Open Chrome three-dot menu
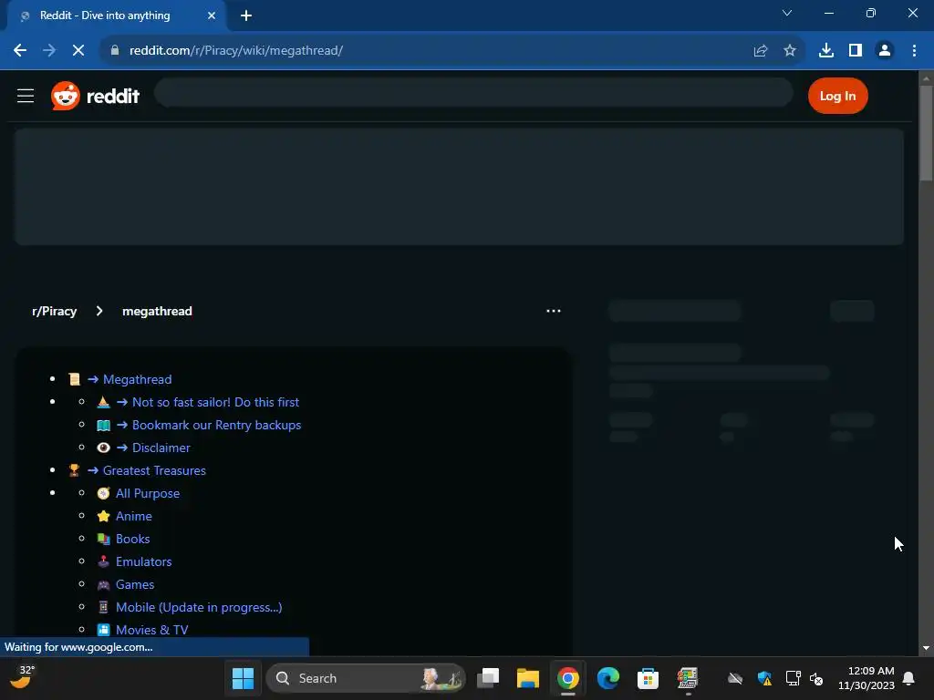 [x=914, y=51]
